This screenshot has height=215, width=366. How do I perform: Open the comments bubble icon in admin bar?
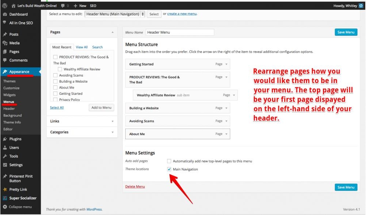pyautogui.click(x=63, y=5)
